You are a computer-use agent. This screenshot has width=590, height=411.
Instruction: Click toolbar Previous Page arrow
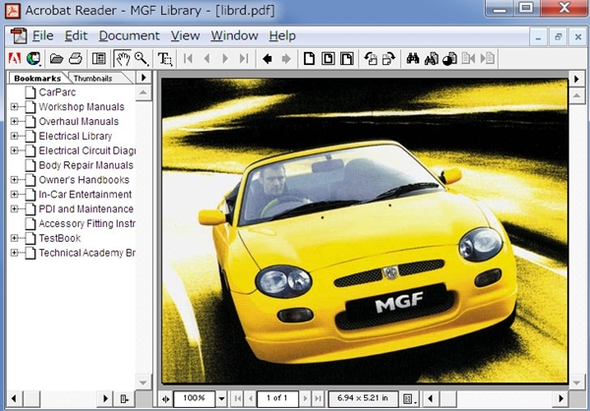(206, 59)
